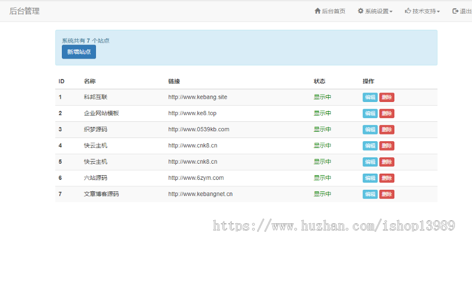Click the thumbs-up icon beside 技术支持
This screenshot has height=297, width=472.
[407, 11]
